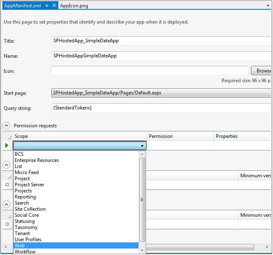Viewport: 273px width, 255px height.
Task: Click the scope list scrollbar thumb
Action: coord(142,200)
